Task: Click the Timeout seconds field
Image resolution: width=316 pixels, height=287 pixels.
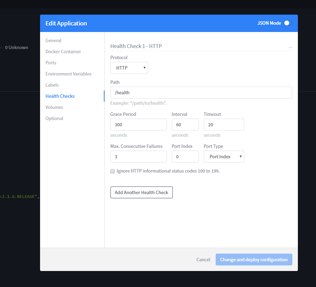Action: tap(224, 125)
